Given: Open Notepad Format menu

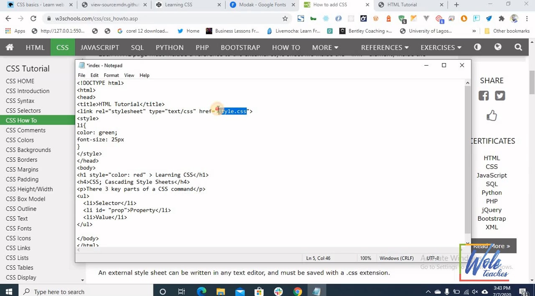Looking at the screenshot, I should pyautogui.click(x=111, y=75).
